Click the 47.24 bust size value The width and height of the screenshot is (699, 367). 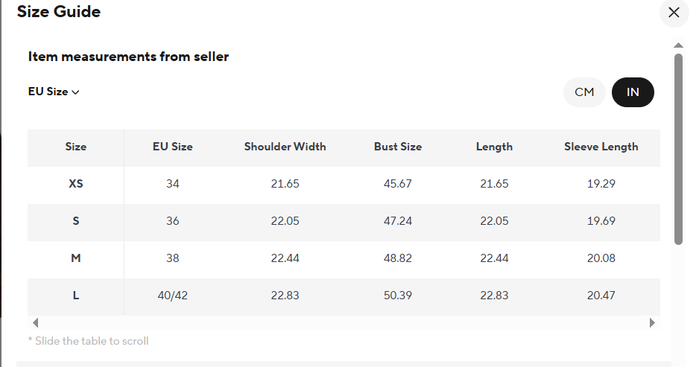[398, 221]
